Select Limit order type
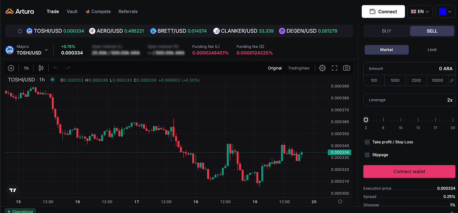 pos(432,50)
